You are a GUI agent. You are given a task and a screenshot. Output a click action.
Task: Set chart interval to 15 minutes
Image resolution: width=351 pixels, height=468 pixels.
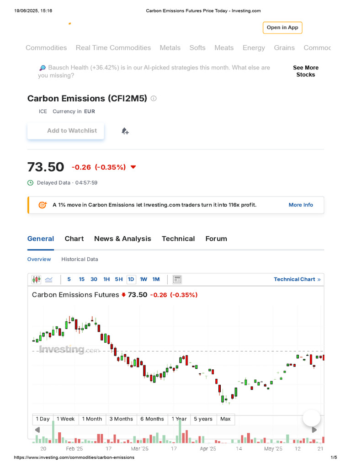click(81, 279)
